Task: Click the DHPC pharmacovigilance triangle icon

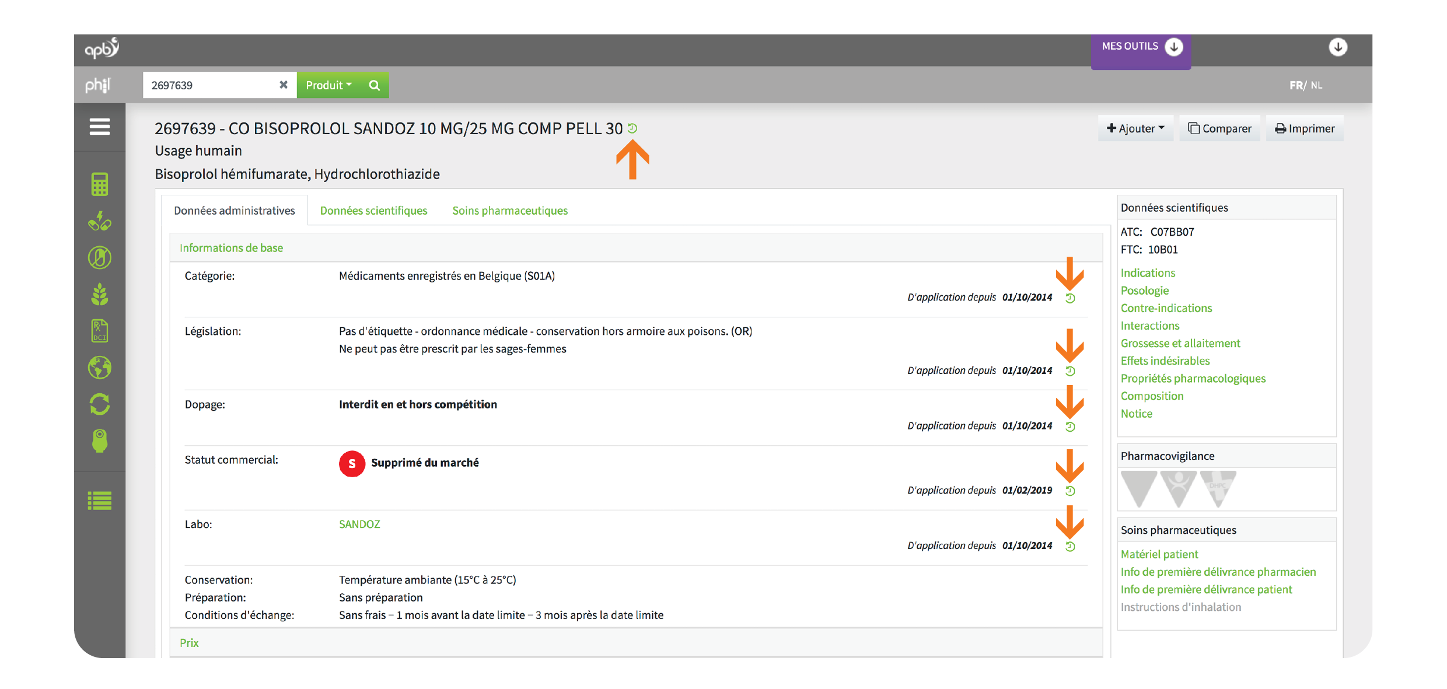Action: (1218, 488)
